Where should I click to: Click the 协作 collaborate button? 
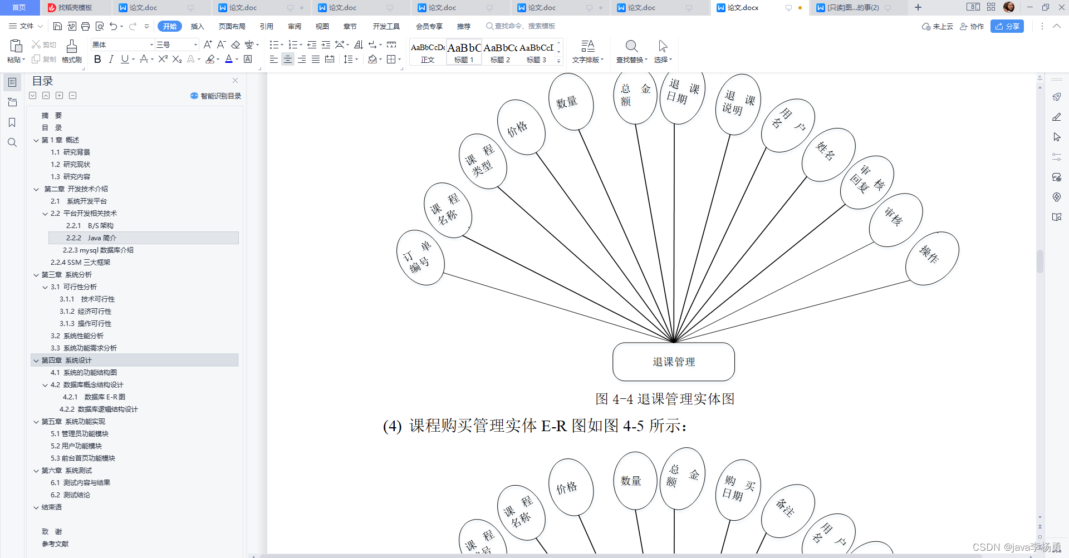pyautogui.click(x=972, y=26)
